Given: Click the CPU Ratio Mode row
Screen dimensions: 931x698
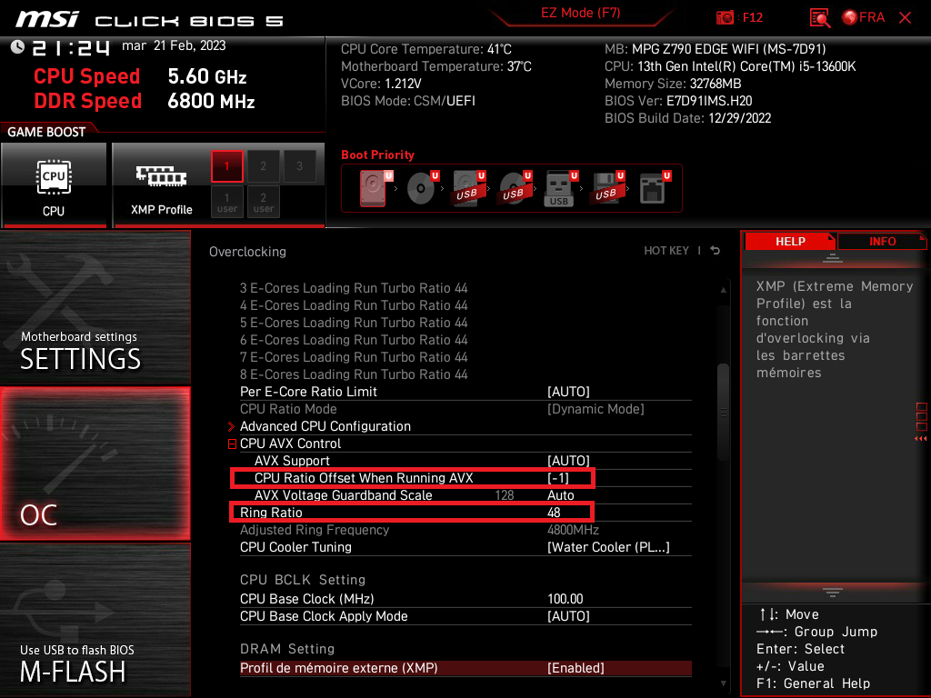Looking at the screenshot, I should (x=465, y=409).
